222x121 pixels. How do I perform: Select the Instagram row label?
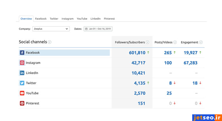click(x=33, y=63)
